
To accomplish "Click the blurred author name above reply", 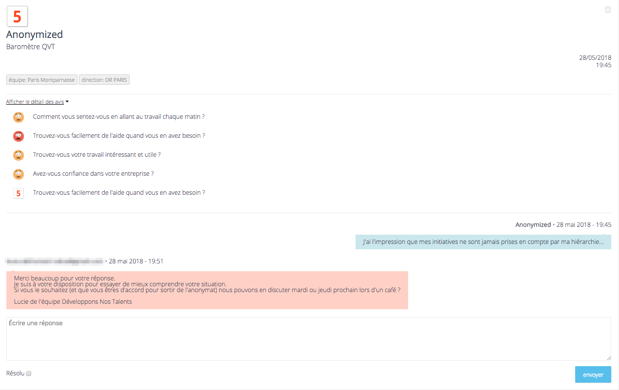I will point(55,261).
